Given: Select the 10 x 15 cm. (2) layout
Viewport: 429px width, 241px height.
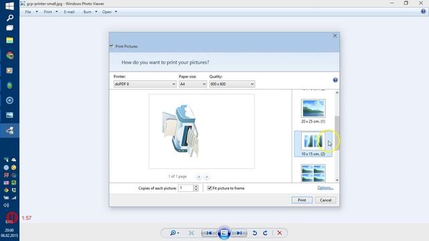Looking at the screenshot, I should [x=313, y=144].
